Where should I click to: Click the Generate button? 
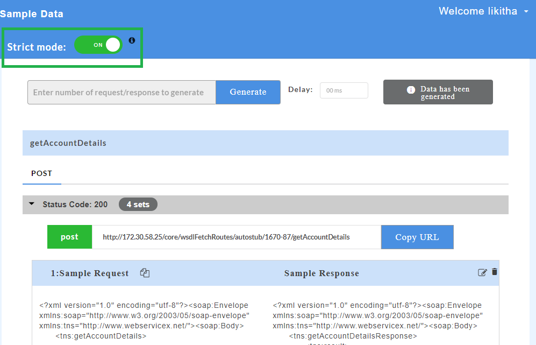click(x=248, y=92)
